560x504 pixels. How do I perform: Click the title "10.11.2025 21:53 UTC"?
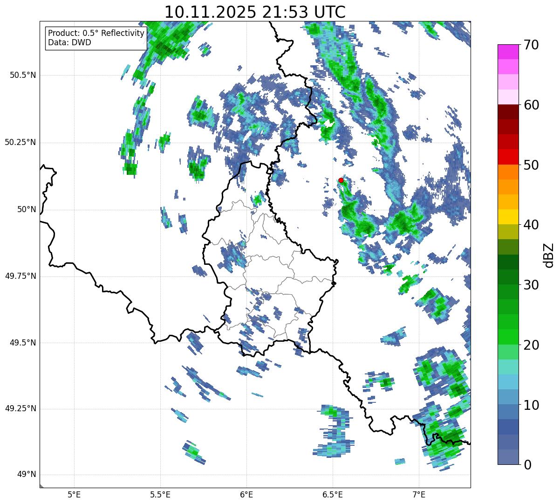click(255, 12)
